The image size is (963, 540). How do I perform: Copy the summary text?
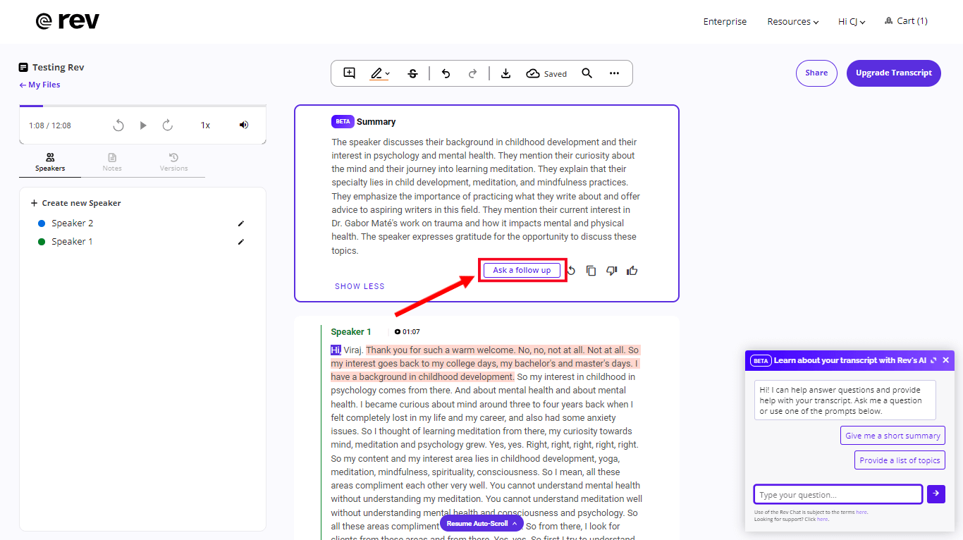click(591, 271)
